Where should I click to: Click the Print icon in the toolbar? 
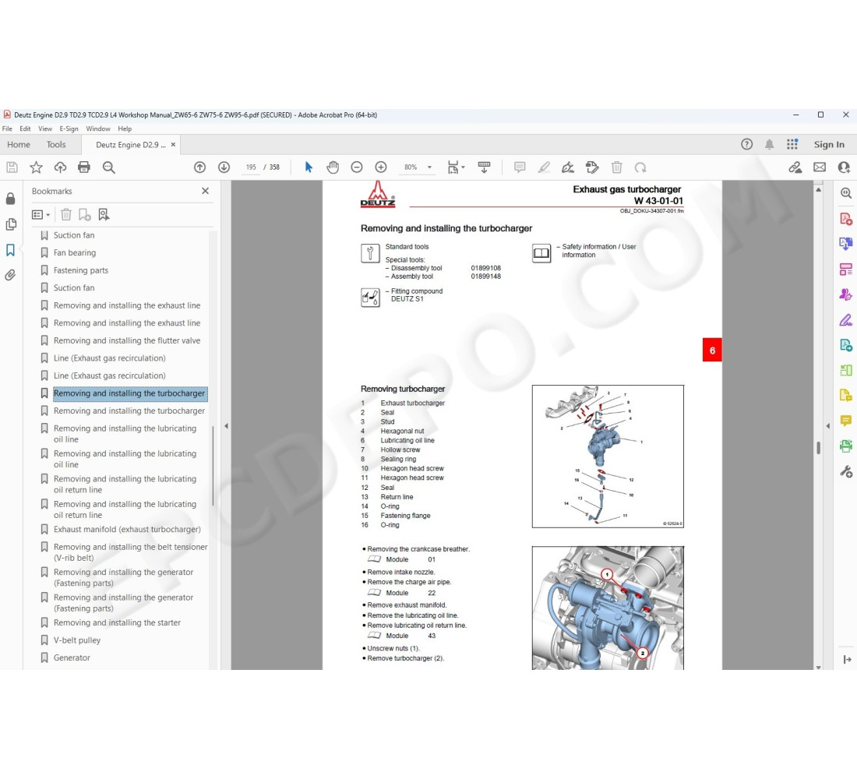tap(84, 167)
